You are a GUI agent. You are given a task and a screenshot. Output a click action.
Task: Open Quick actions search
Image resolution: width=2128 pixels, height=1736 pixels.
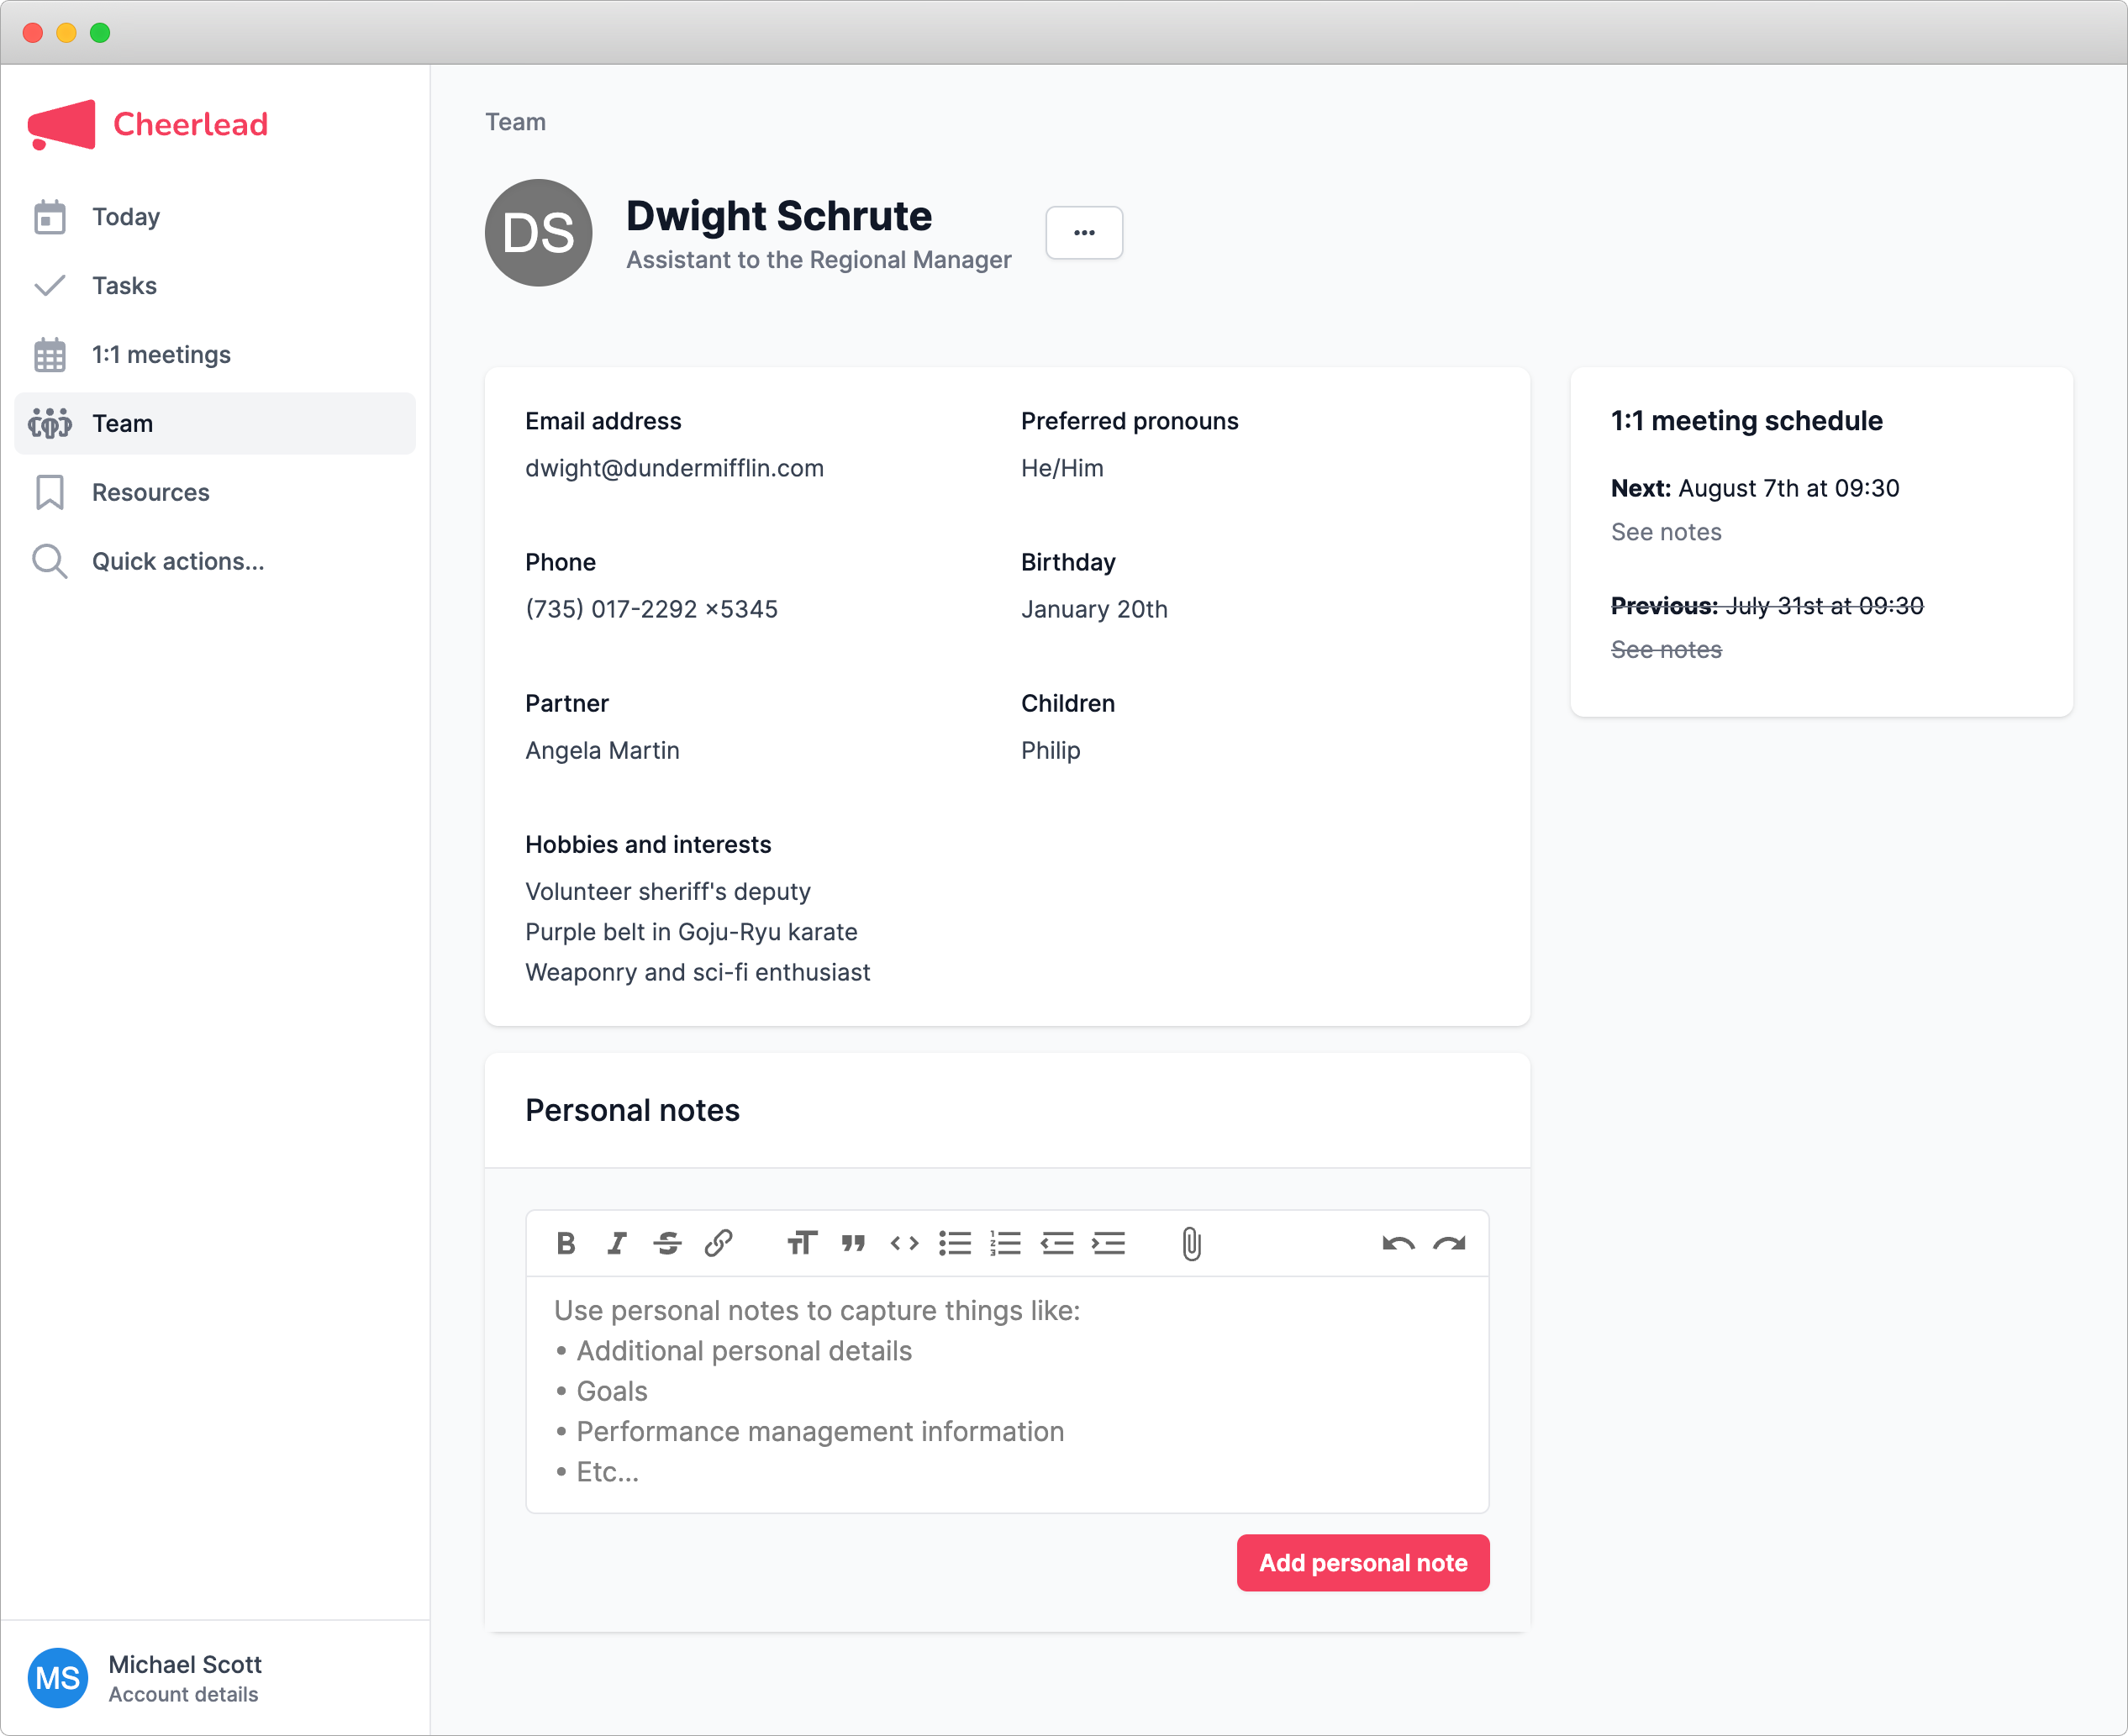178,561
